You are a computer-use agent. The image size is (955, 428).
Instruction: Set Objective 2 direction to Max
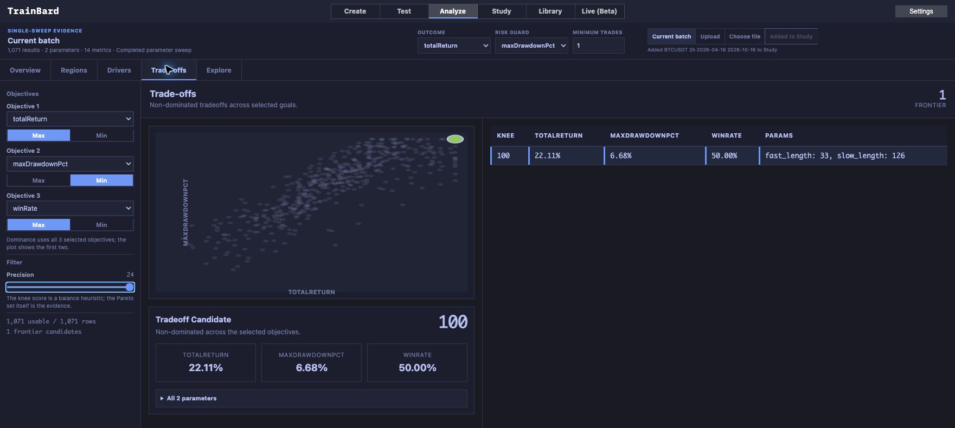[x=39, y=180]
